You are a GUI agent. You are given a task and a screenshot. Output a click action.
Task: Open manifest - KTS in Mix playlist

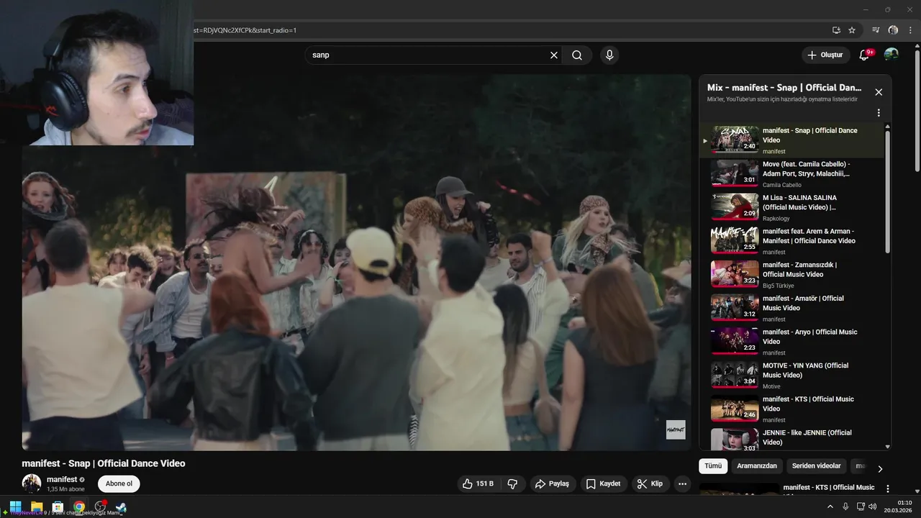click(x=791, y=409)
